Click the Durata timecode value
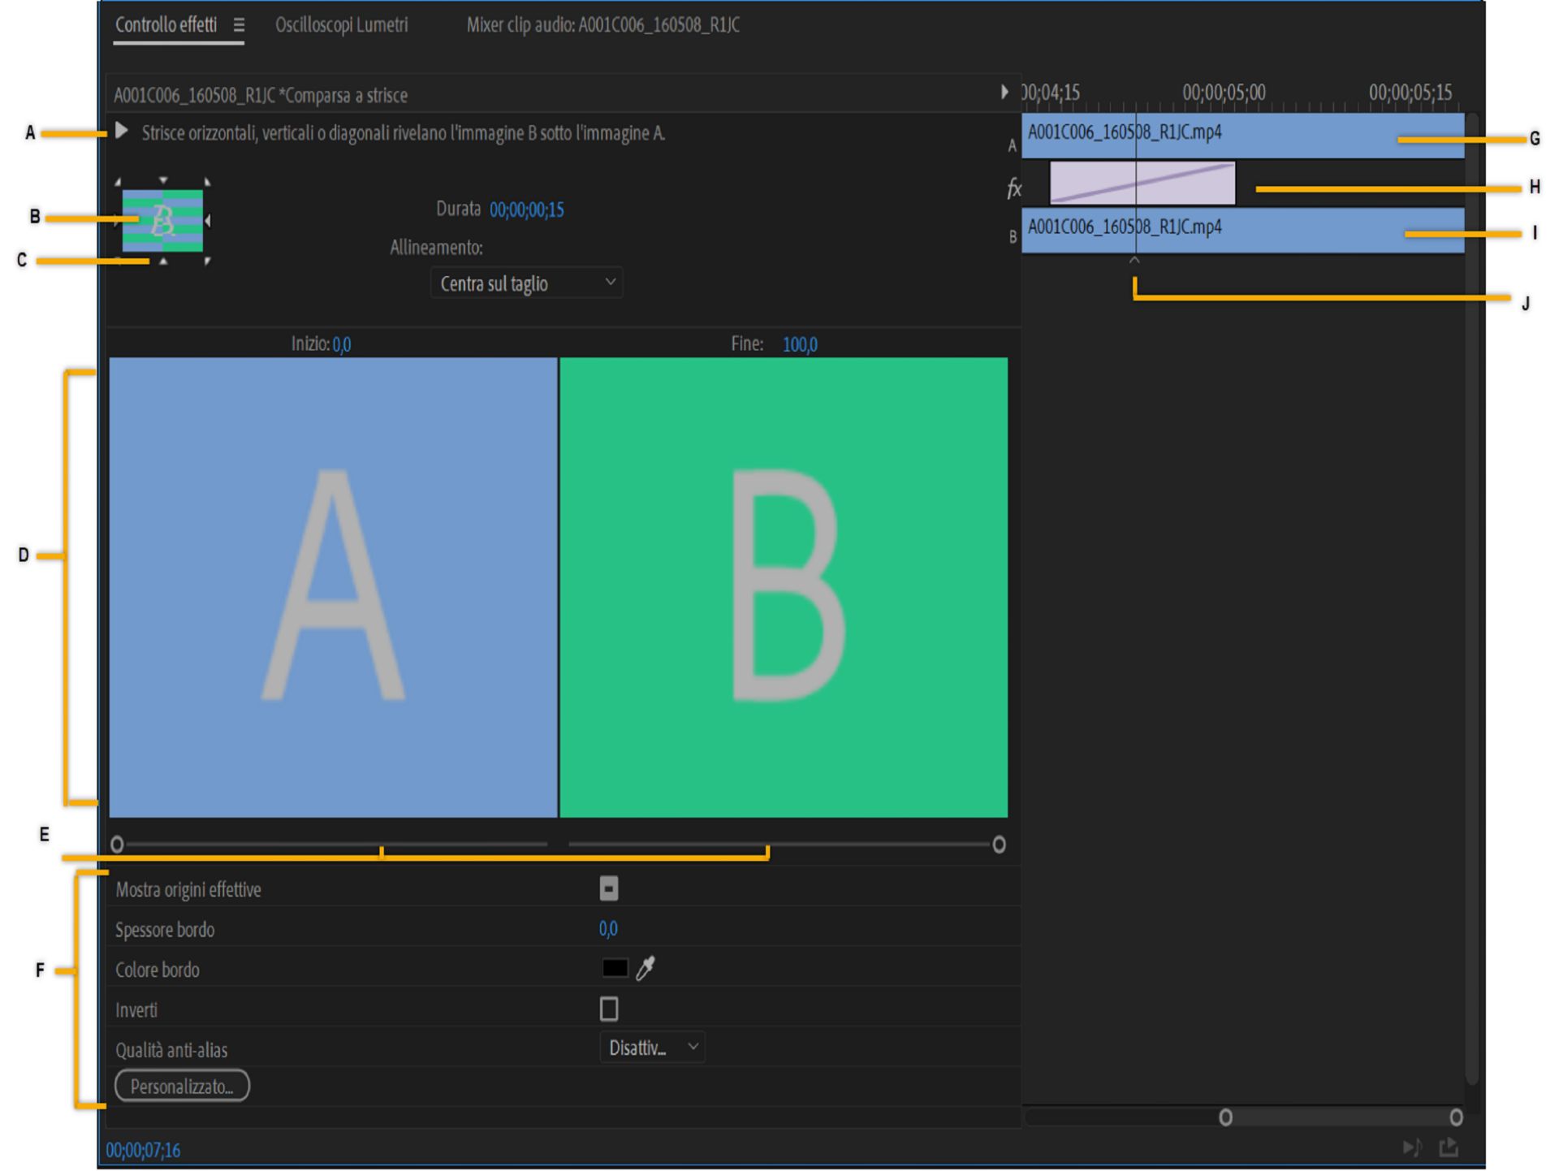The image size is (1559, 1171). [526, 210]
